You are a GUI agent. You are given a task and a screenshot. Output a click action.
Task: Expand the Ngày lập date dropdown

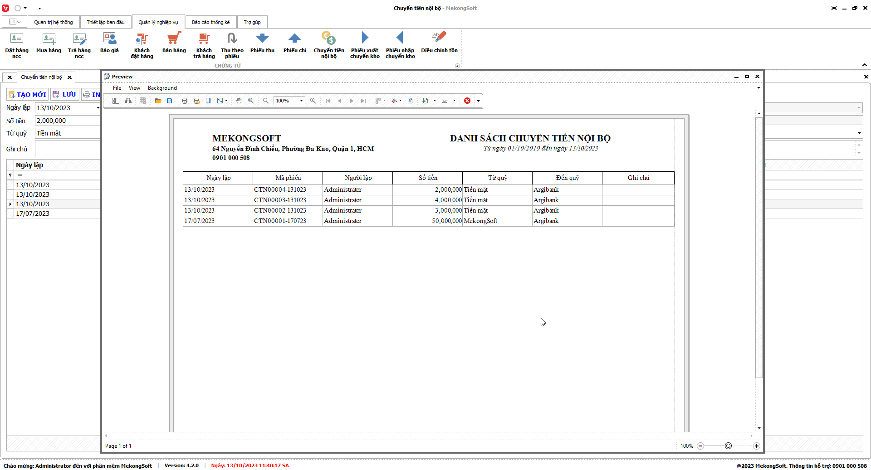pyautogui.click(x=98, y=108)
